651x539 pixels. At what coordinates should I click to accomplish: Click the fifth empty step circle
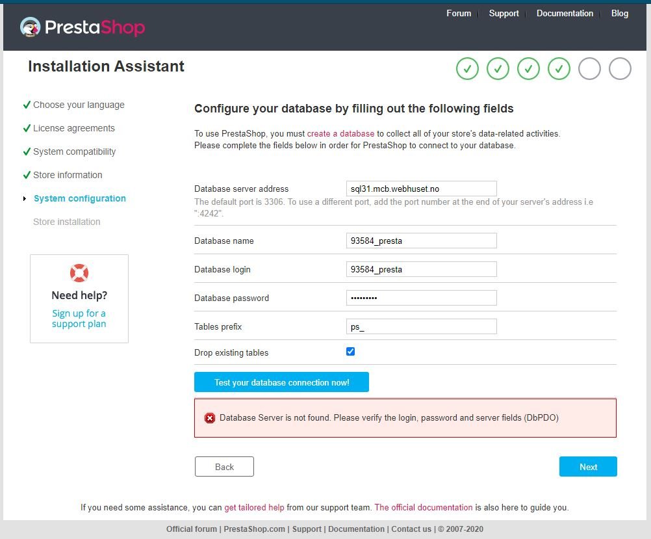click(x=589, y=68)
